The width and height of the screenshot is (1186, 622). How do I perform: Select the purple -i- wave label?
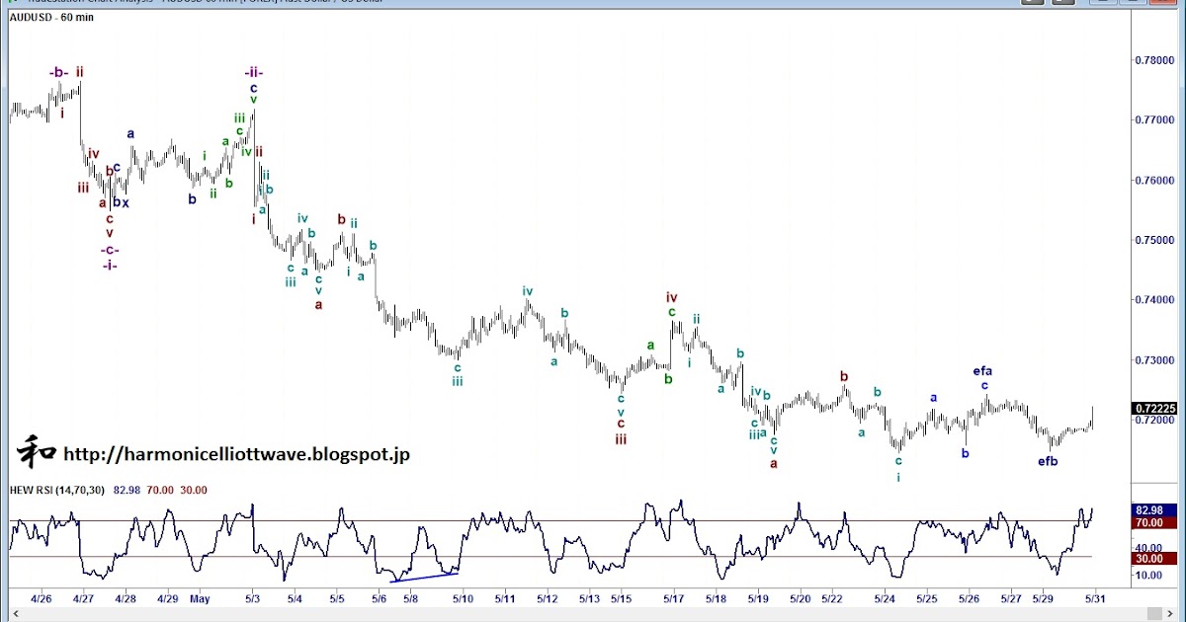point(110,266)
